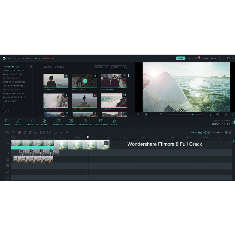Viewport: 235px width, 235px height.
Task: Expand the Sort dropdown
Action: [119, 67]
